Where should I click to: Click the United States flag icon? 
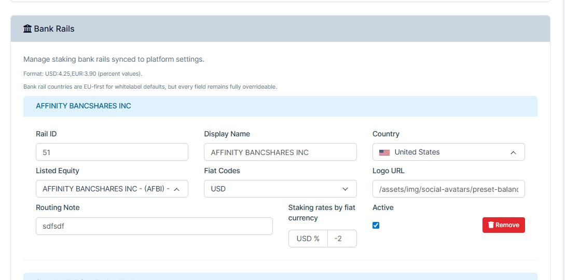pos(384,152)
